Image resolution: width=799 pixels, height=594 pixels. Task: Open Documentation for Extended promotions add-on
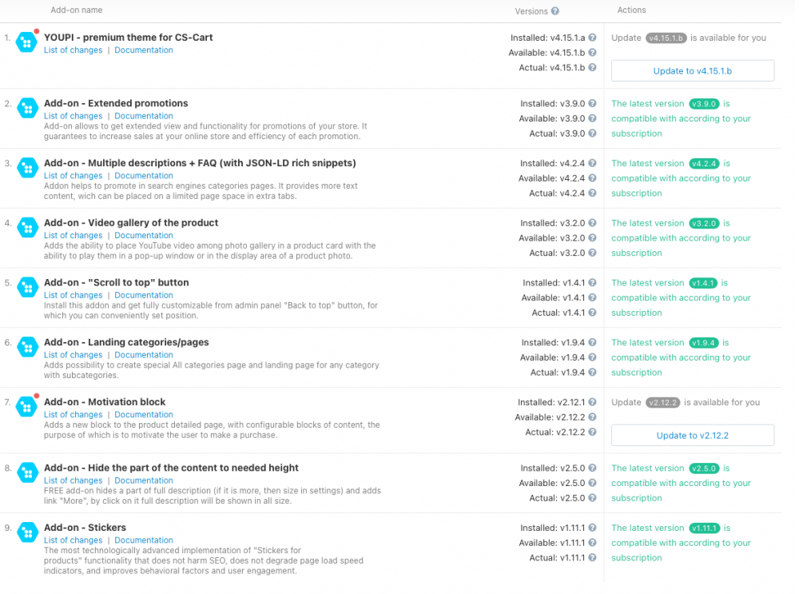[x=144, y=116]
